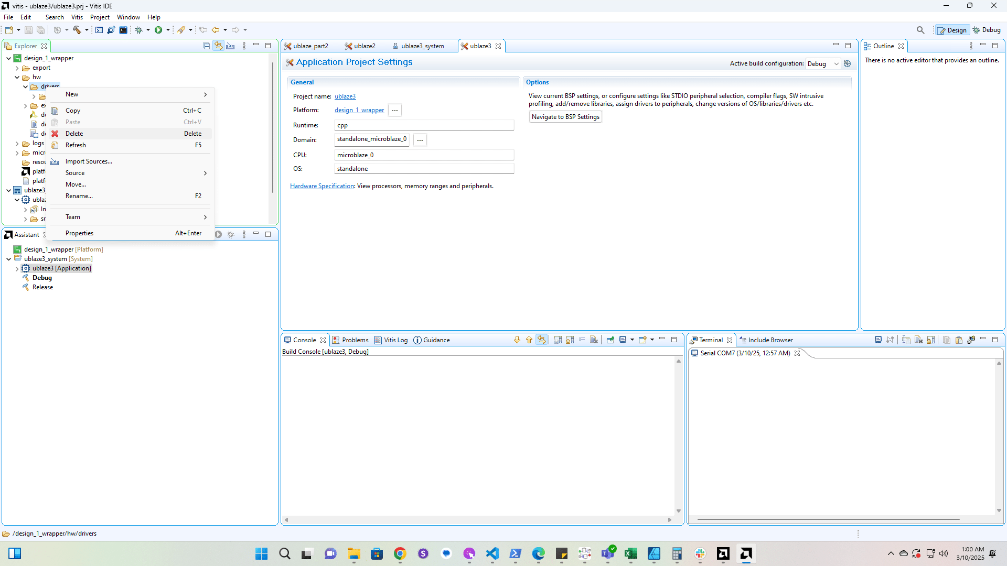Viewport: 1007px width, 566px height.
Task: Choose Delete from the context menu
Action: click(x=74, y=134)
